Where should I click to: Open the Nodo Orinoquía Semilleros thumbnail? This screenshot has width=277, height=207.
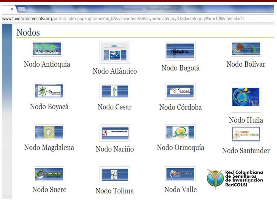[x=180, y=132]
